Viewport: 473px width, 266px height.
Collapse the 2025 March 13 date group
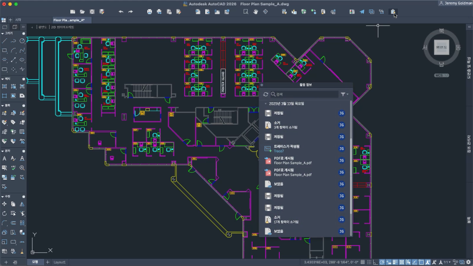pos(265,104)
